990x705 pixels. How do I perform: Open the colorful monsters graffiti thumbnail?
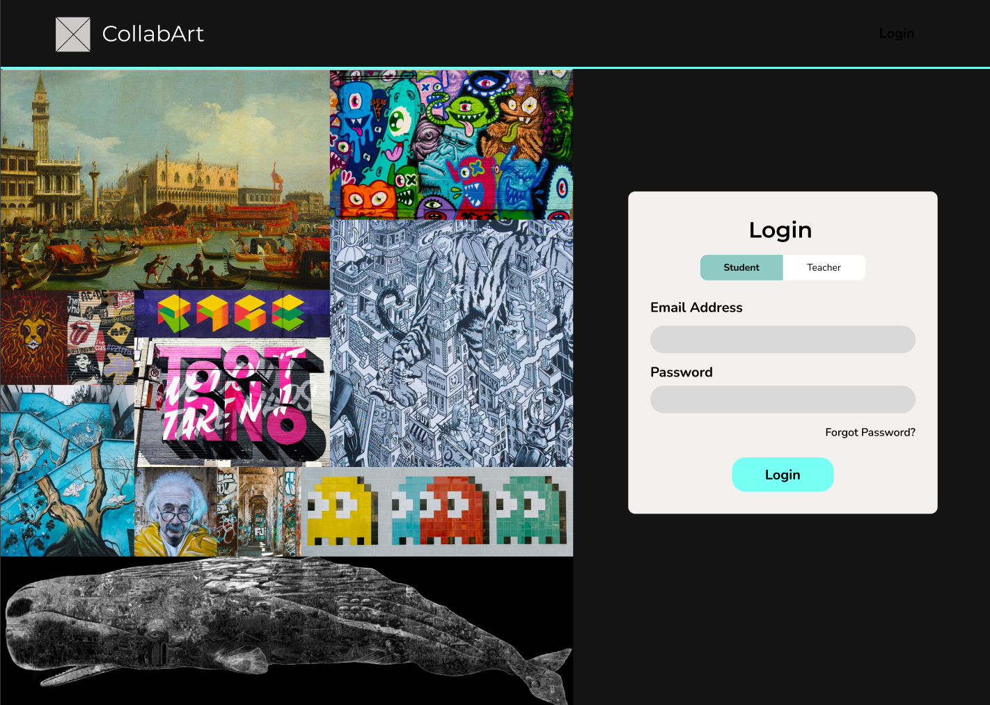click(x=451, y=145)
